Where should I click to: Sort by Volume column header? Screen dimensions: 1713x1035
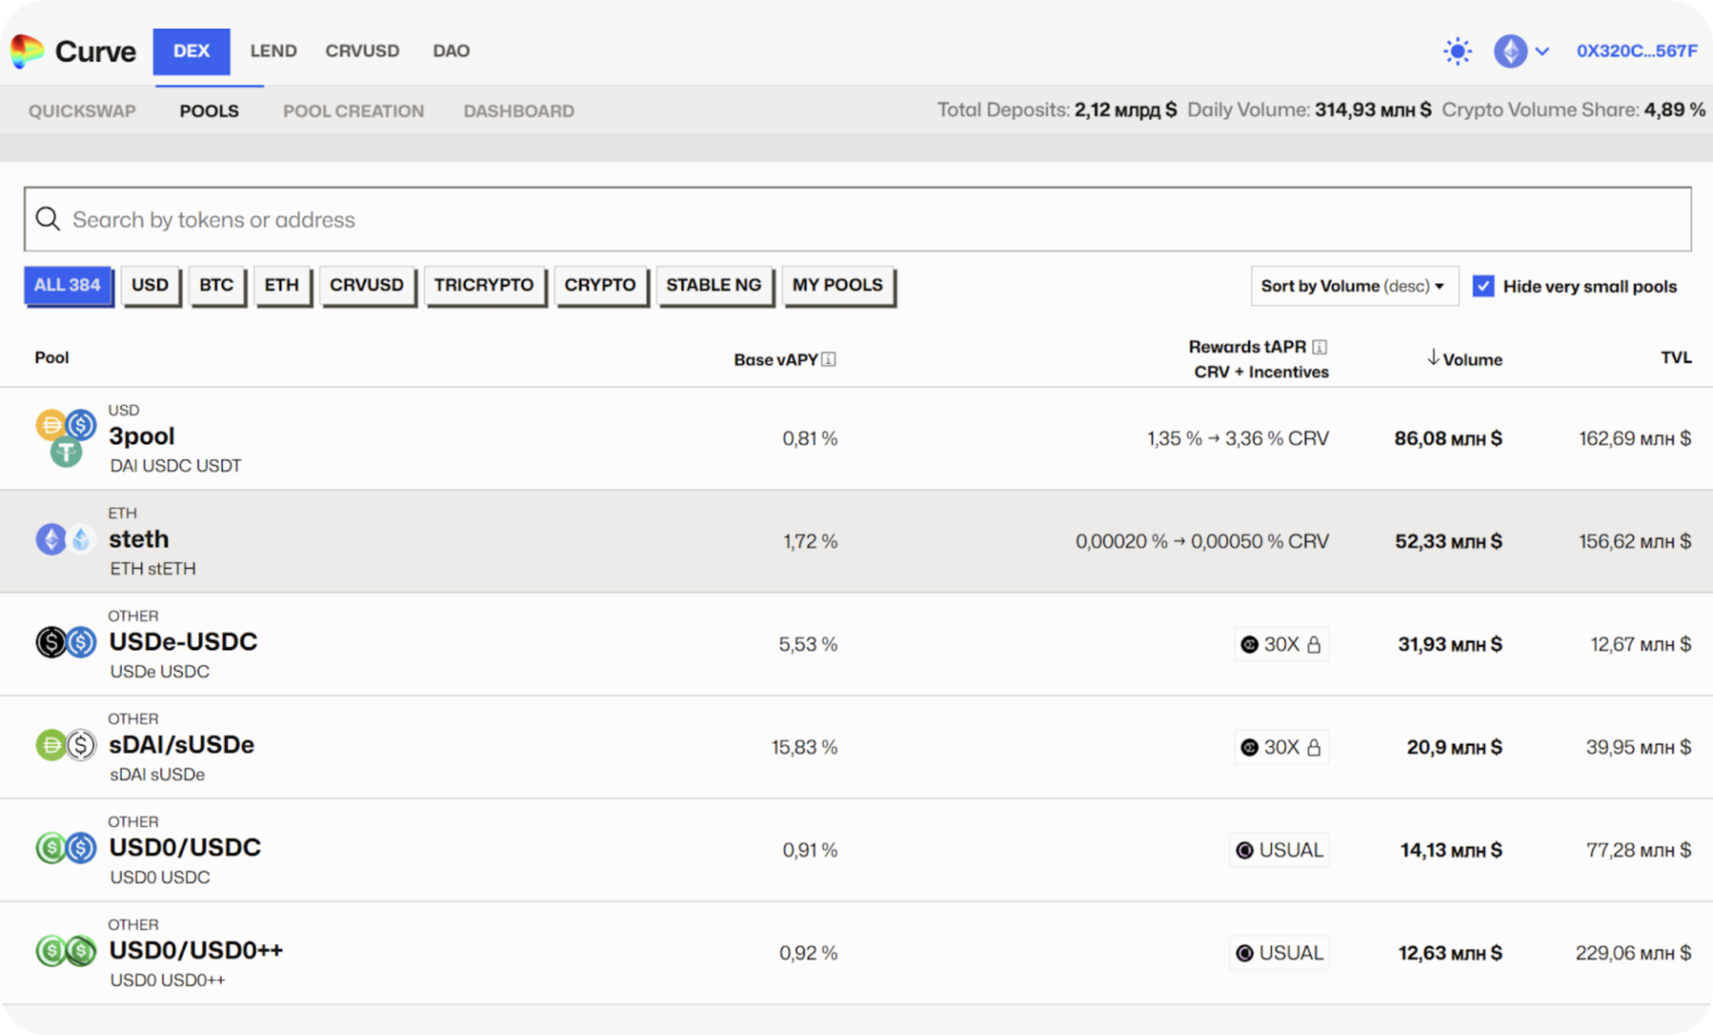(1465, 359)
